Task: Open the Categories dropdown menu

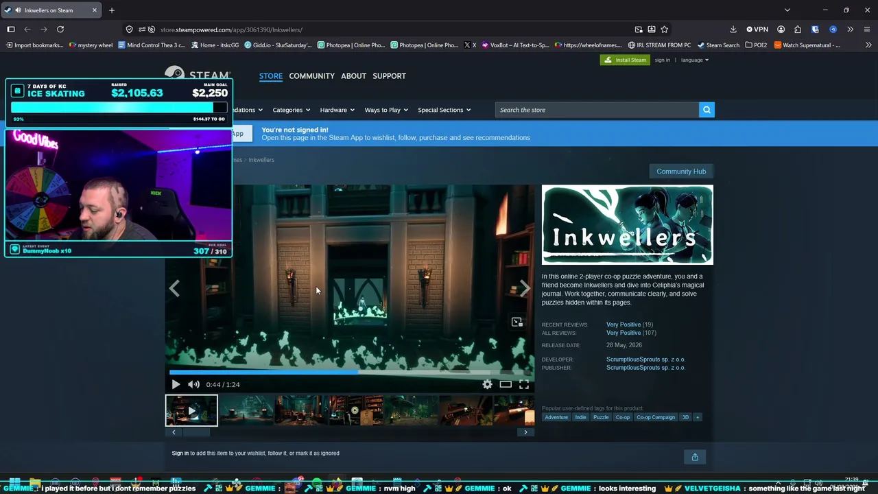Action: coord(291,110)
